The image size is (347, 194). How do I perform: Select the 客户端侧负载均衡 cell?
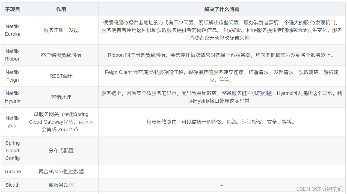coord(61,55)
